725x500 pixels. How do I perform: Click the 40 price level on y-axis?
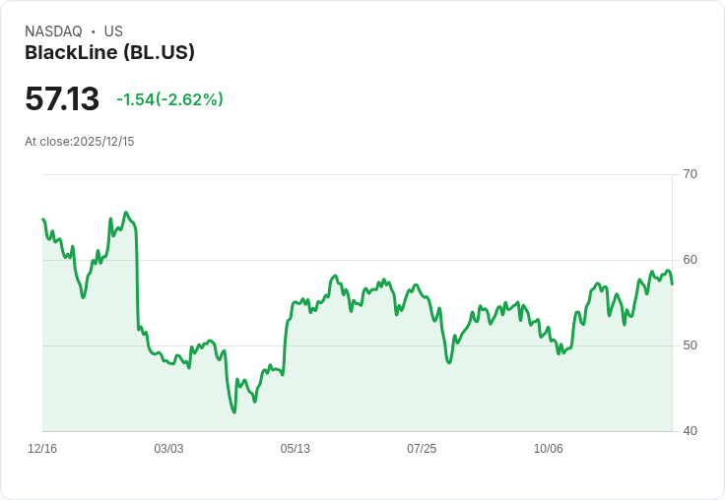(690, 431)
